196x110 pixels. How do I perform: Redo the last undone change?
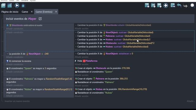[x=185, y=6]
